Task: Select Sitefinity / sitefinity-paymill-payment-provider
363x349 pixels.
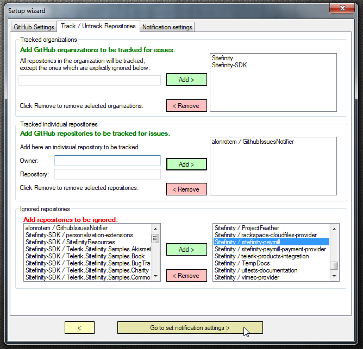Action: 270,249
